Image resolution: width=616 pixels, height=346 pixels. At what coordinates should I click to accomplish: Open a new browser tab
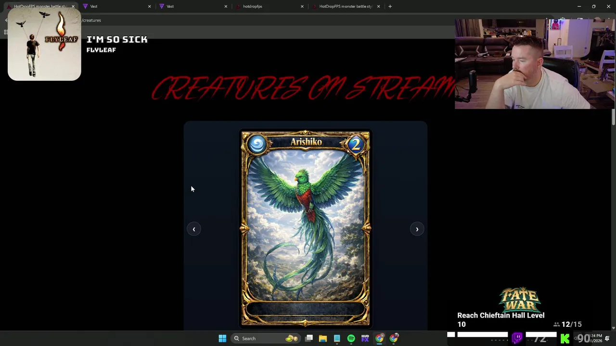click(390, 6)
